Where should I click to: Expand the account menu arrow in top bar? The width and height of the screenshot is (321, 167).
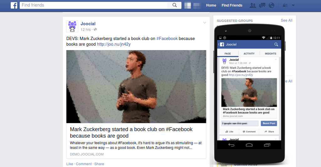tap(293, 6)
